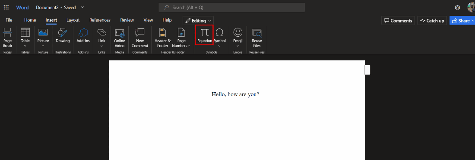Click the small white tab at page corner

(x=367, y=69)
